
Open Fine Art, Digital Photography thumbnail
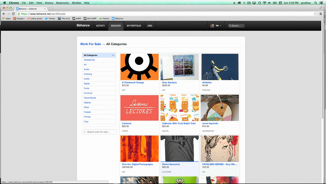(x=140, y=148)
